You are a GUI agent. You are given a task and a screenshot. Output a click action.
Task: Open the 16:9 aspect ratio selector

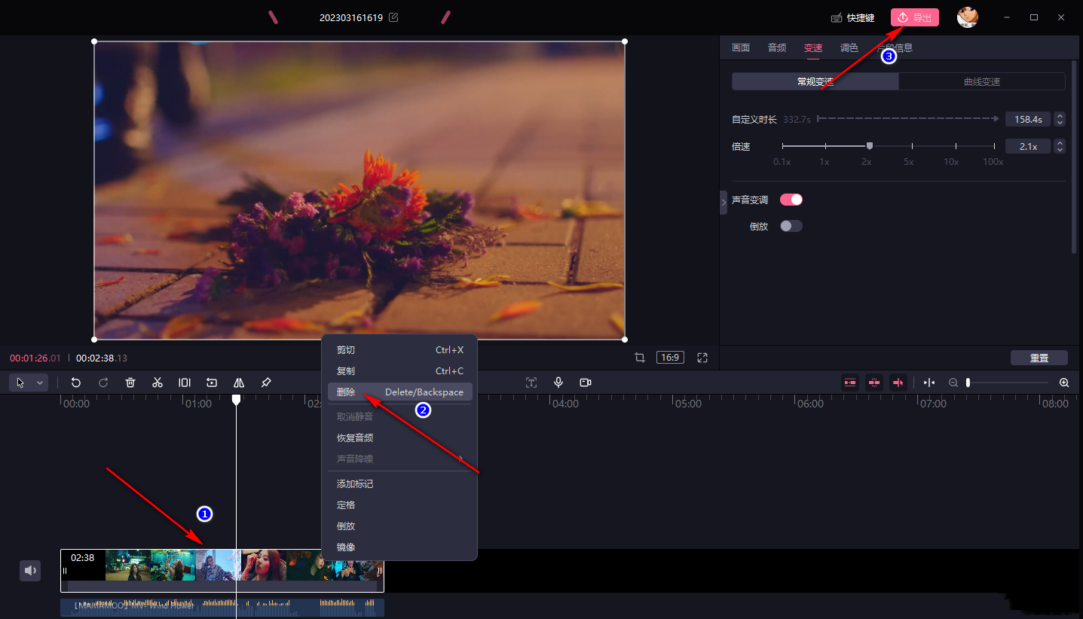tap(670, 358)
